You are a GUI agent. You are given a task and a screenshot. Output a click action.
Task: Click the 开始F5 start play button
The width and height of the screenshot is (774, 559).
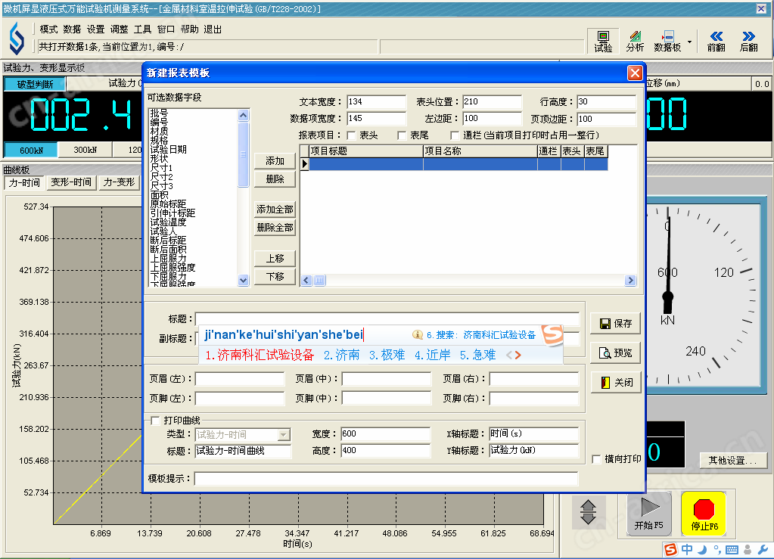click(649, 514)
